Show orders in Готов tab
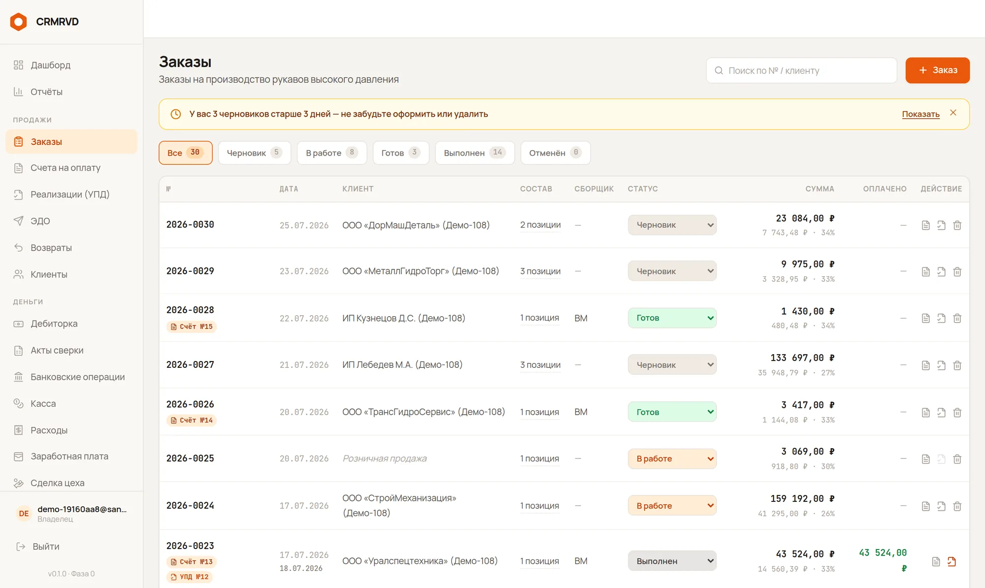This screenshot has height=588, width=985. (x=401, y=153)
